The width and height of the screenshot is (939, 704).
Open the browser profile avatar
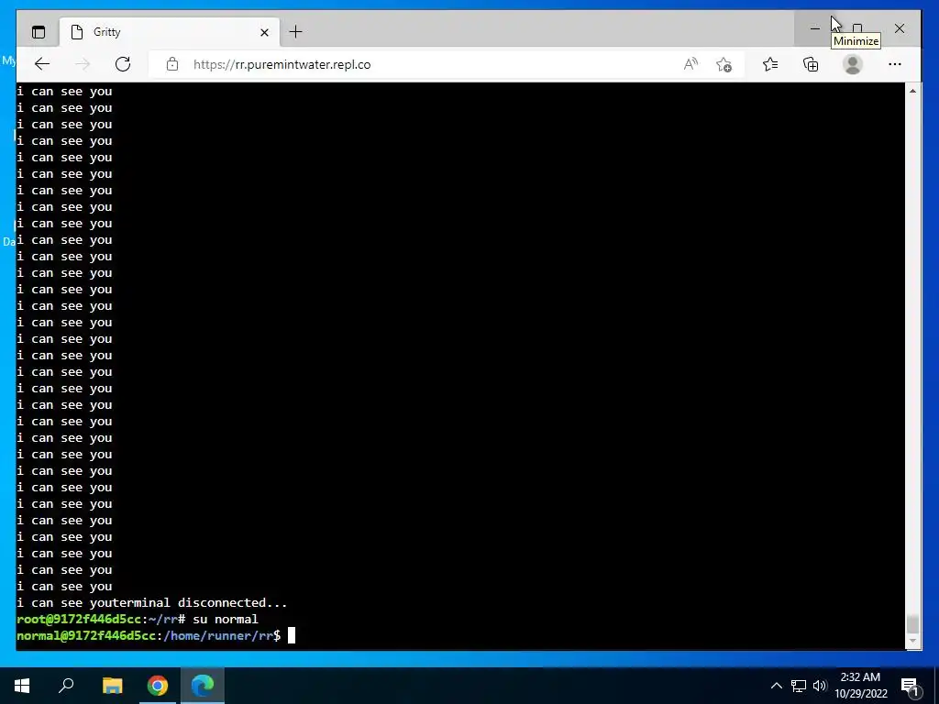852,64
